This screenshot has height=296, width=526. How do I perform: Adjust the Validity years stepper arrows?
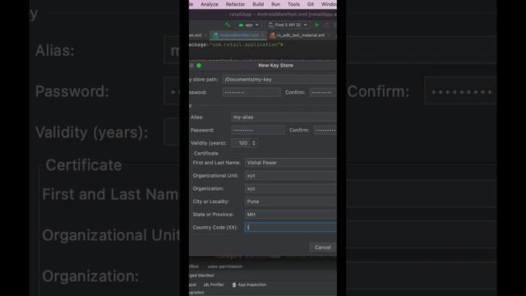[254, 143]
